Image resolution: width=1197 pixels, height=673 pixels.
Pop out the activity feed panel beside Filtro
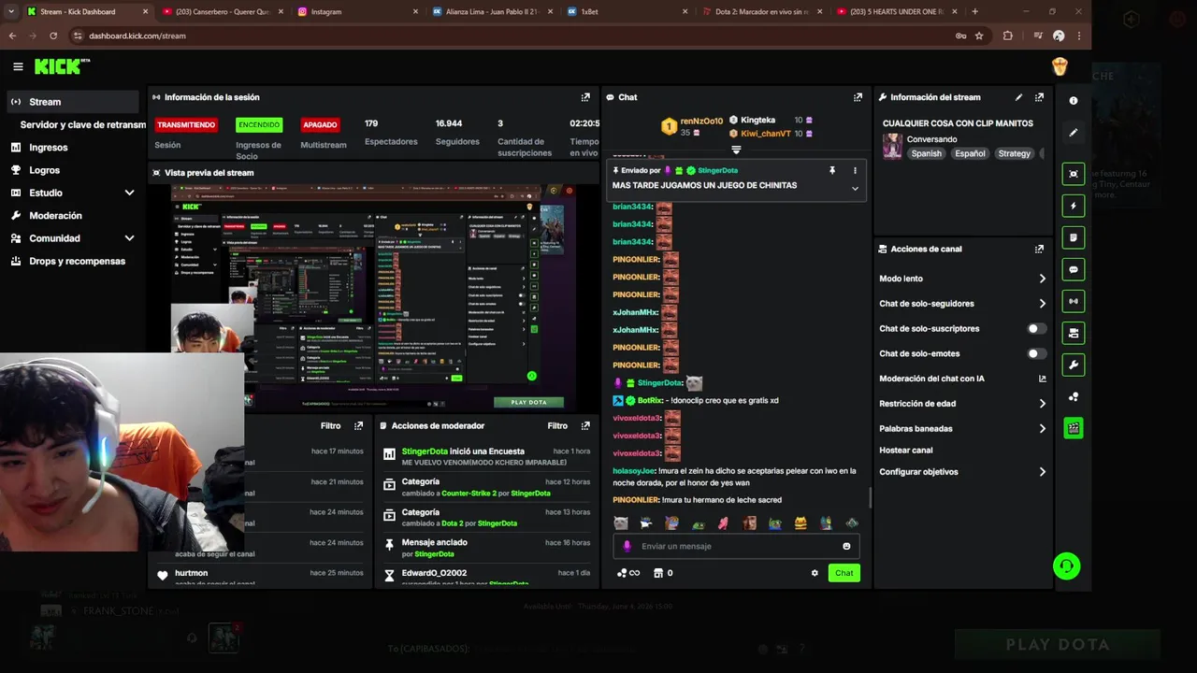(x=358, y=425)
